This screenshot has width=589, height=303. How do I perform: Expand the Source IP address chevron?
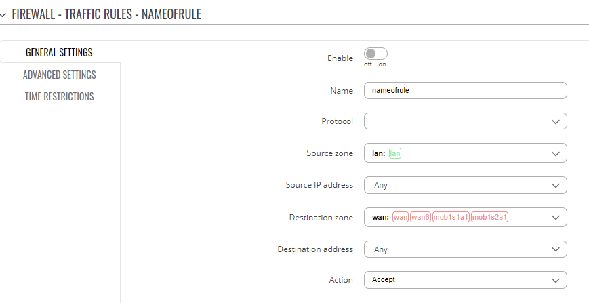point(556,186)
